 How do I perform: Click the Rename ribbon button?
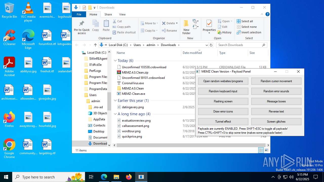point(169,31)
